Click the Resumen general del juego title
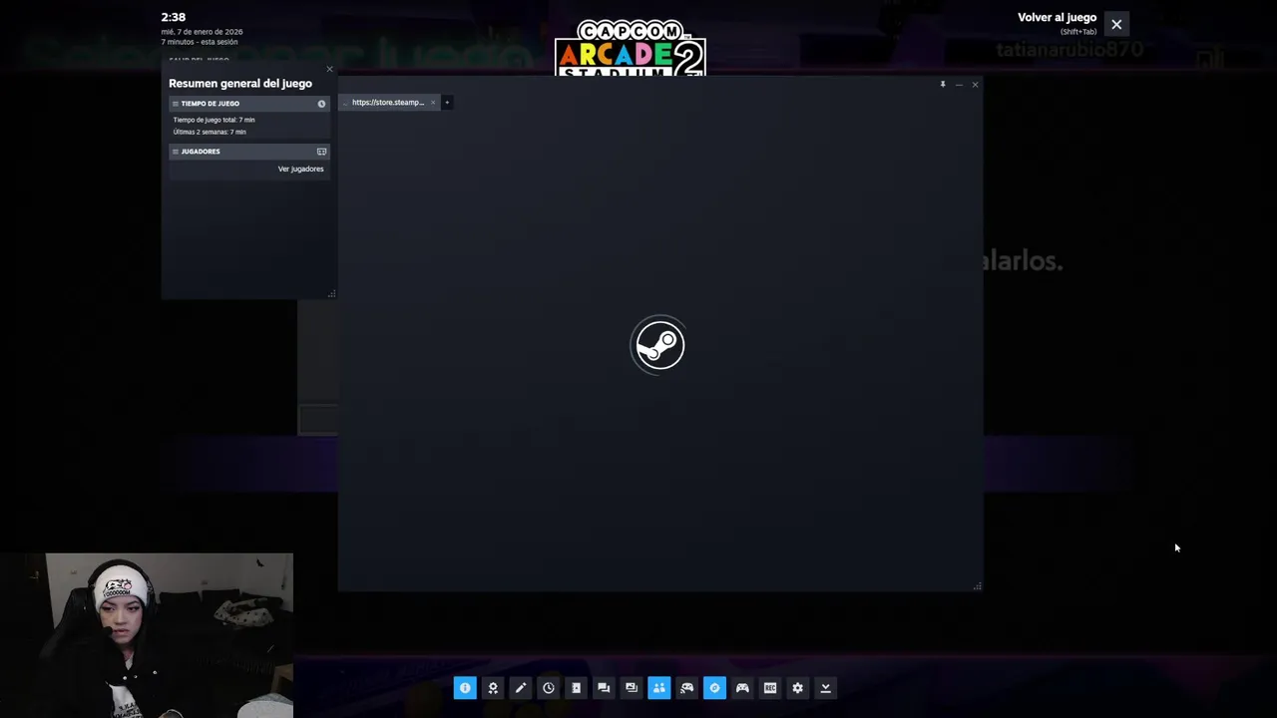Viewport: 1277px width, 718px height. 240,84
